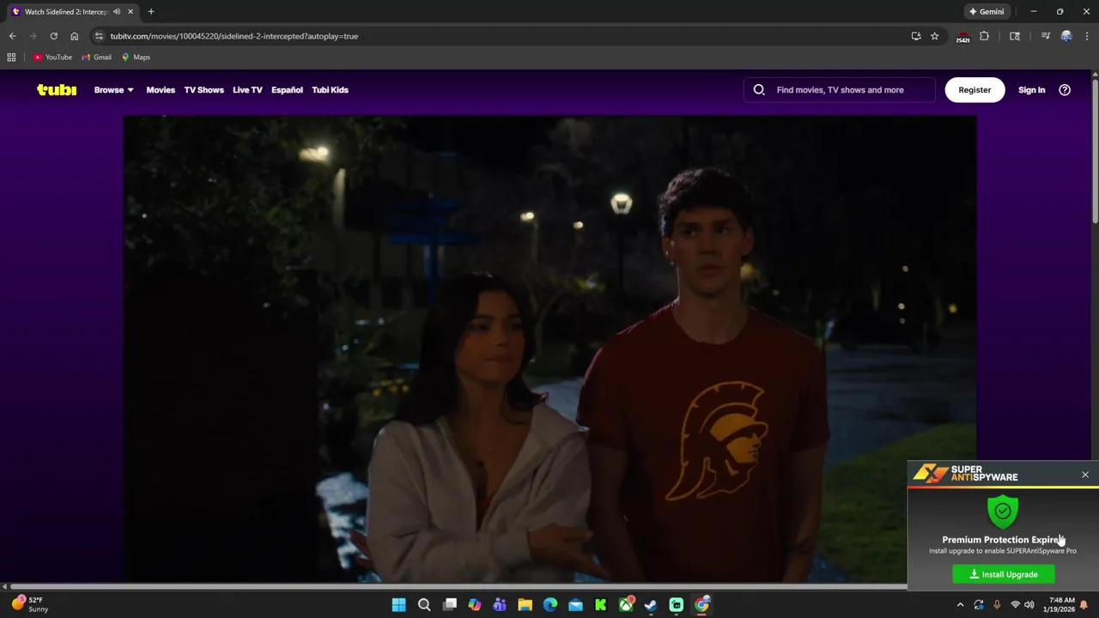Click Install Upgrade in SUPERAntiSpyware popup

(x=1004, y=574)
